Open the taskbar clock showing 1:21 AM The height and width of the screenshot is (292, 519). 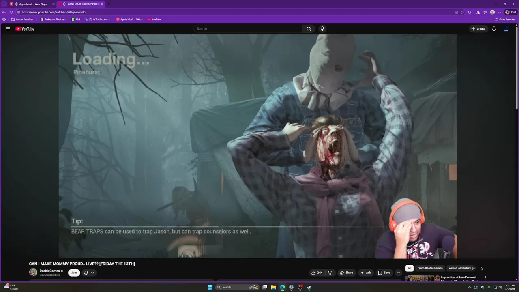(x=510, y=287)
